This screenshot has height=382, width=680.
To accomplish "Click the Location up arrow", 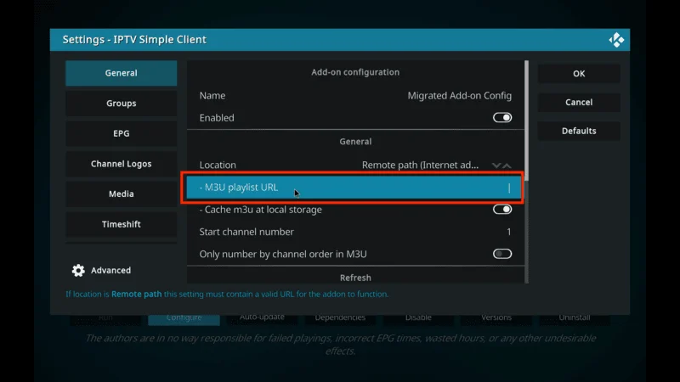I will (x=507, y=166).
